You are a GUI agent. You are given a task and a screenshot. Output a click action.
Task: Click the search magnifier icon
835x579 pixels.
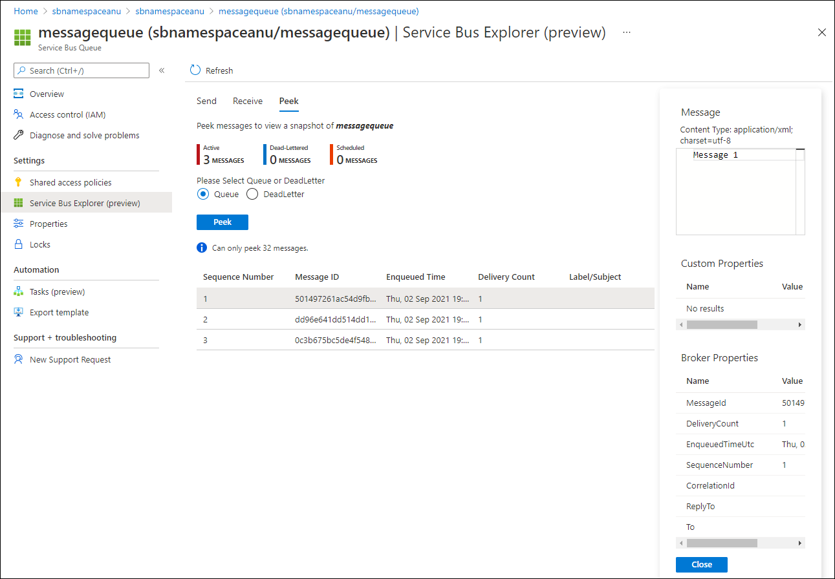coord(22,70)
